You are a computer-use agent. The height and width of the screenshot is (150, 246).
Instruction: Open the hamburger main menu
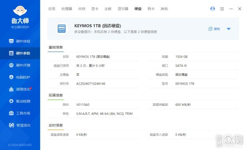[222, 9]
